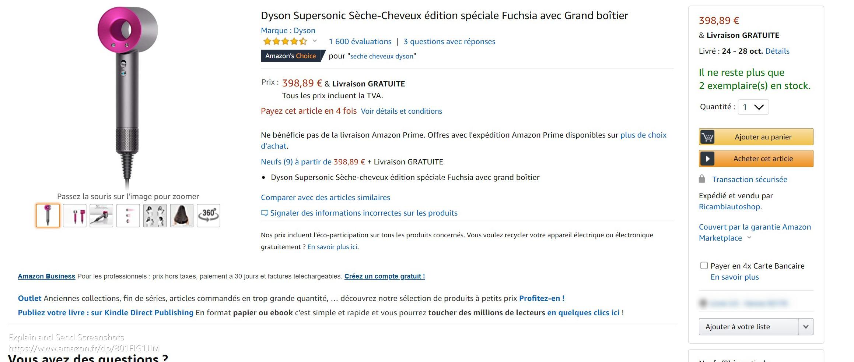
Task: Expand the arrow next to Ajouter à votre liste
Action: pyautogui.click(x=806, y=327)
